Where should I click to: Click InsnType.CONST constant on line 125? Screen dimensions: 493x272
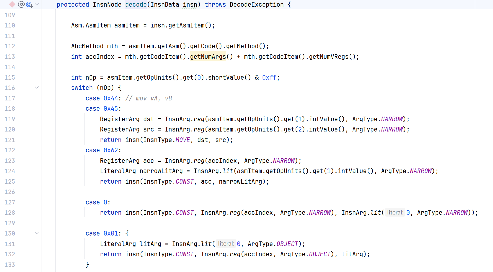[185, 182]
